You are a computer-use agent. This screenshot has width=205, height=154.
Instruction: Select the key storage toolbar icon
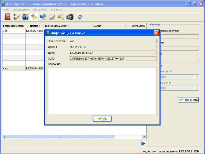tap(34, 17)
